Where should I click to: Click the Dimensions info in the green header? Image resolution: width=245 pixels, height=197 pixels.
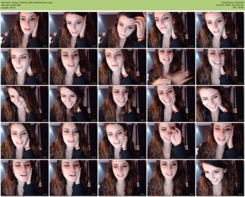(x=233, y=2)
